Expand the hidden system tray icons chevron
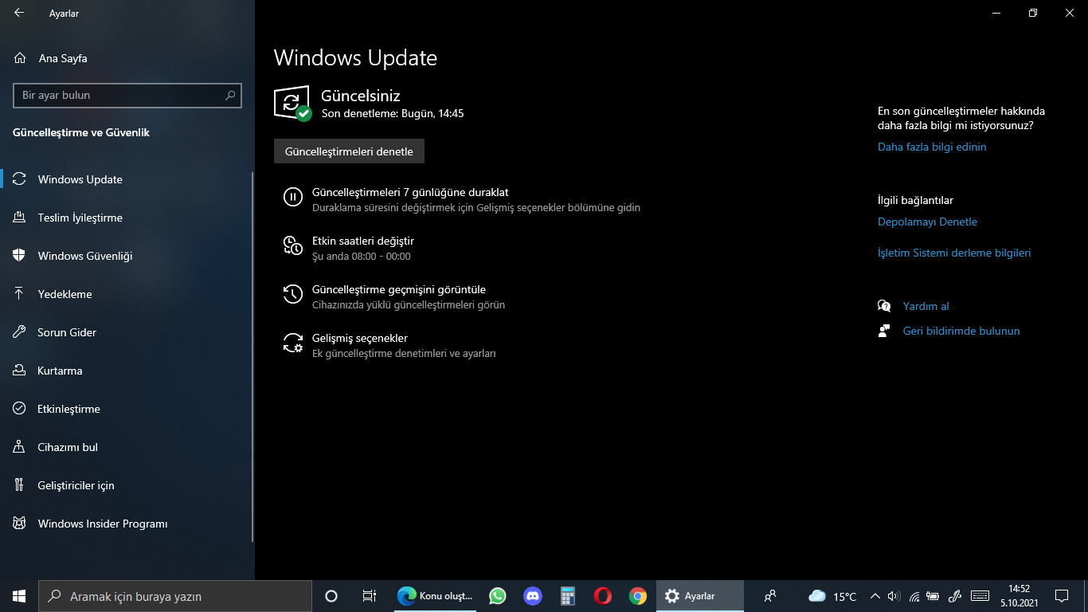The height and width of the screenshot is (612, 1088). (875, 596)
